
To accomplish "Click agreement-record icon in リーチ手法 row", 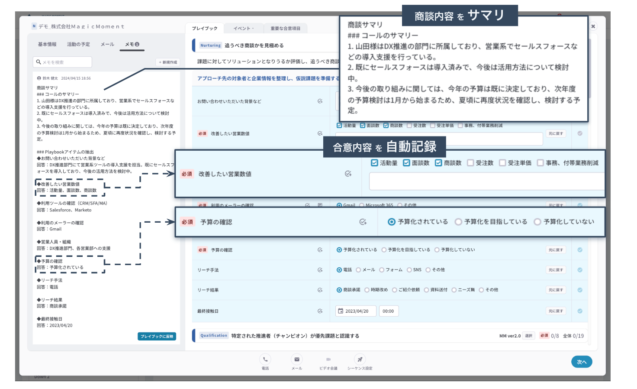I will [x=320, y=270].
